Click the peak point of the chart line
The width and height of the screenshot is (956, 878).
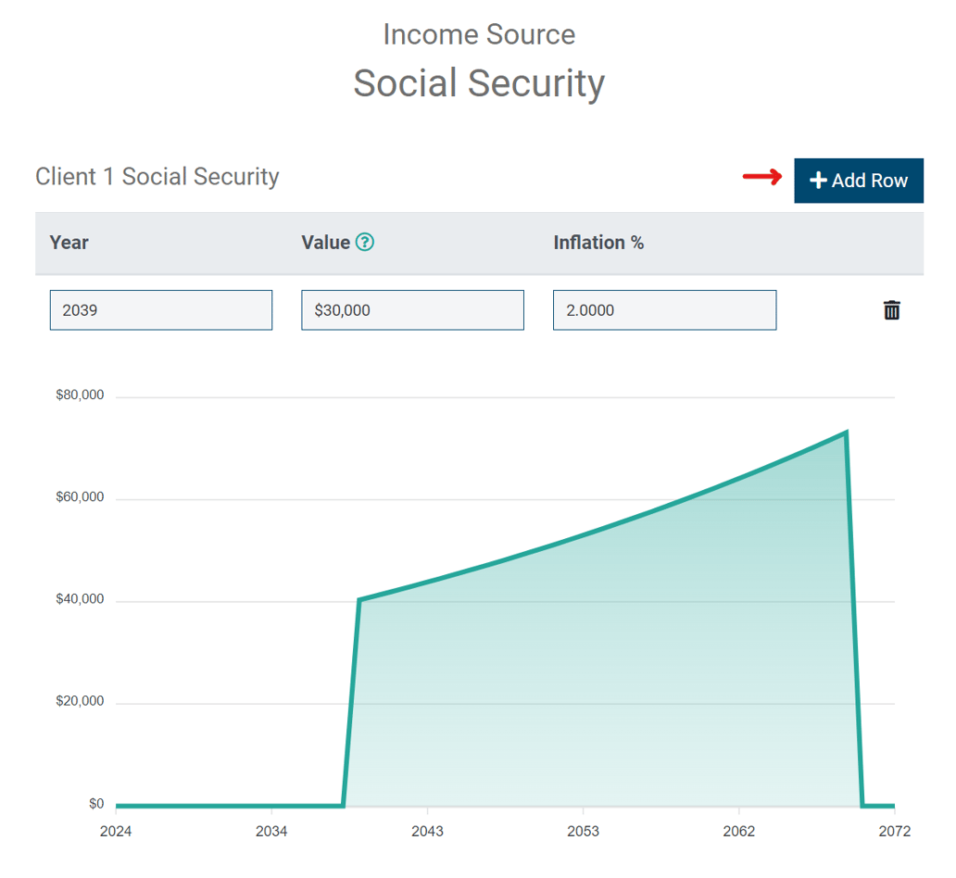click(846, 433)
